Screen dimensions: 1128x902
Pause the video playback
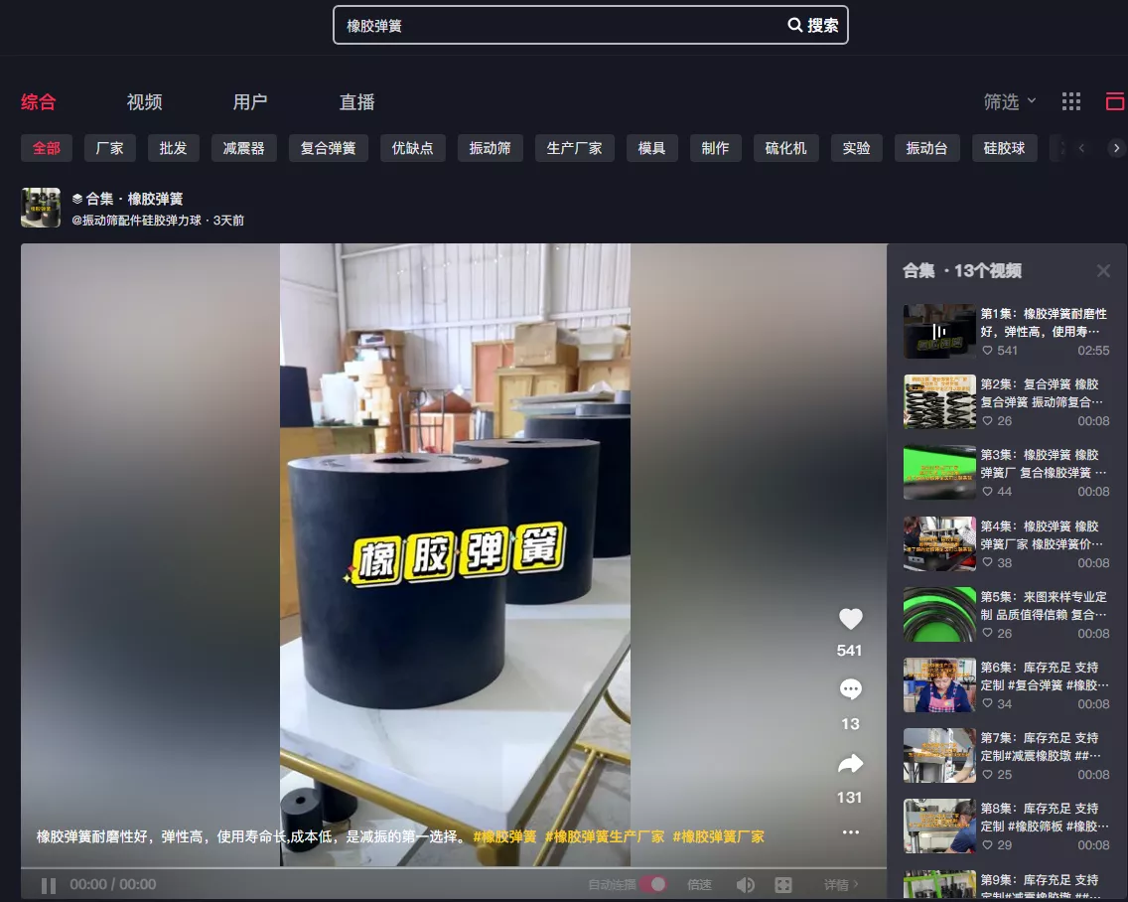click(49, 885)
